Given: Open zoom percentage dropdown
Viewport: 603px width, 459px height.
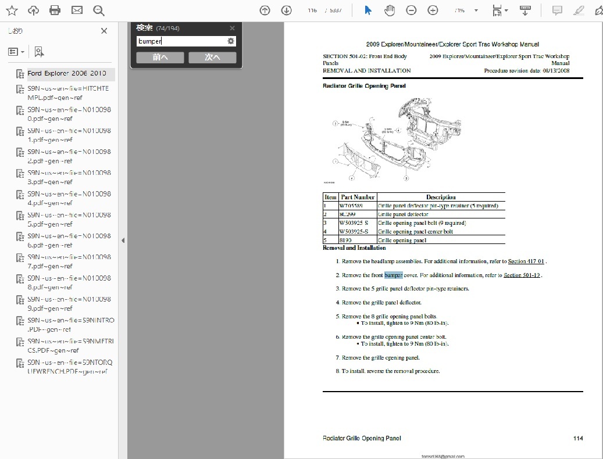Looking at the screenshot, I should tap(476, 10).
